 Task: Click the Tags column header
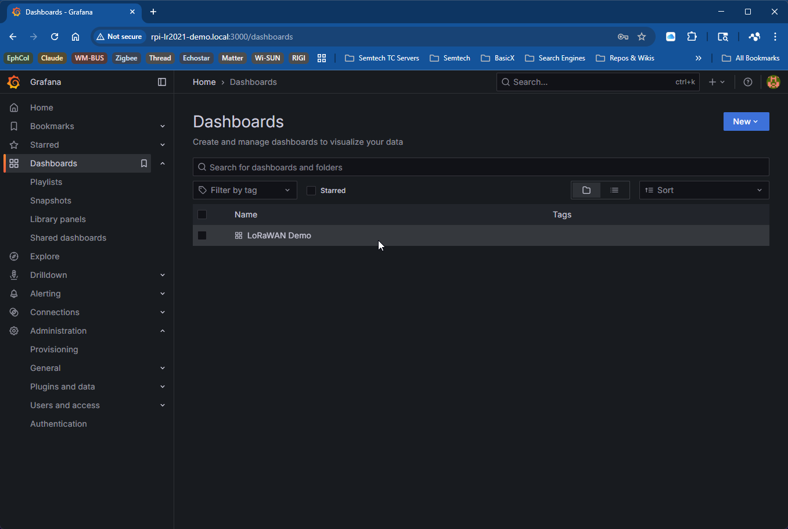tap(562, 215)
